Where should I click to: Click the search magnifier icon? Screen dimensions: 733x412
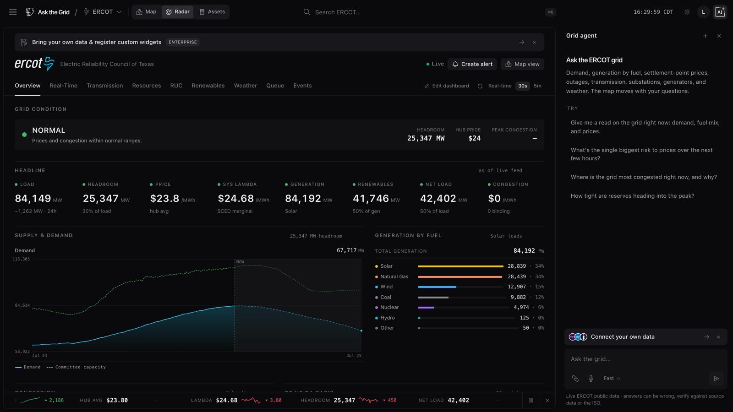(306, 12)
